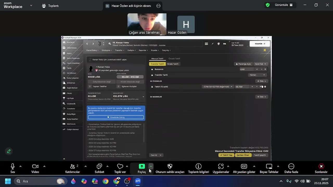Click the FM logo icon
The width and height of the screenshot is (333, 187).
pos(225,44)
